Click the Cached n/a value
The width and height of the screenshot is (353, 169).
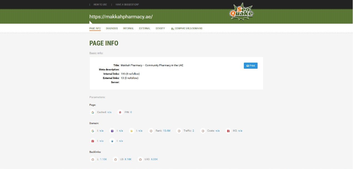click(109, 112)
